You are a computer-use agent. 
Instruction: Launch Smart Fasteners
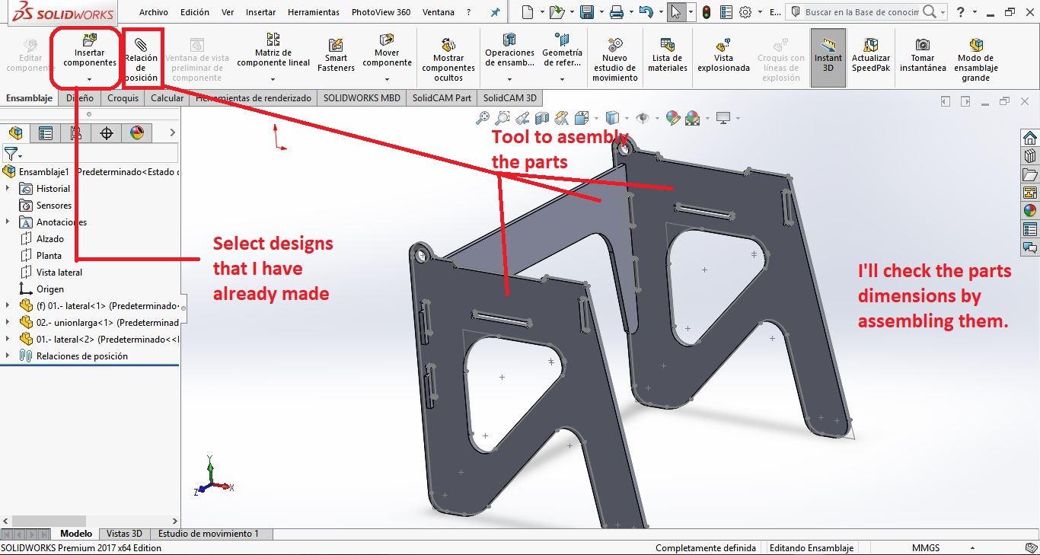336,55
